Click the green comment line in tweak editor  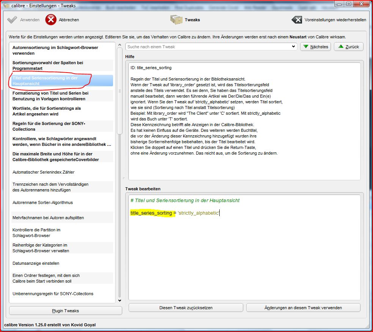(x=185, y=200)
